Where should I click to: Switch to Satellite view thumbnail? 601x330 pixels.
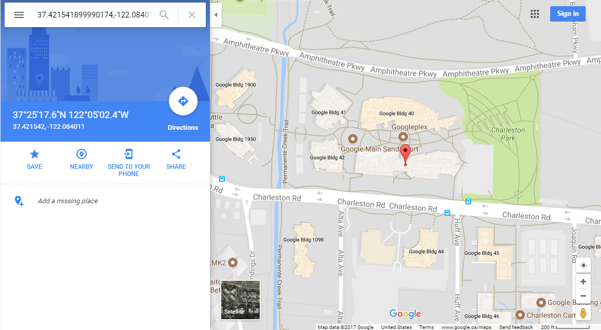coord(241,300)
